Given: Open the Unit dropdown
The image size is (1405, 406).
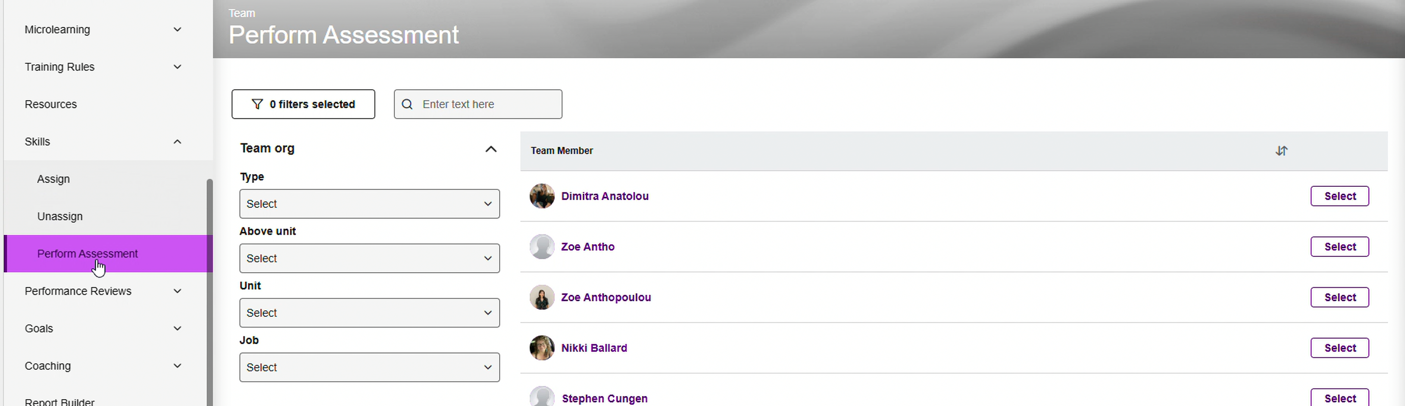Looking at the screenshot, I should coord(369,313).
